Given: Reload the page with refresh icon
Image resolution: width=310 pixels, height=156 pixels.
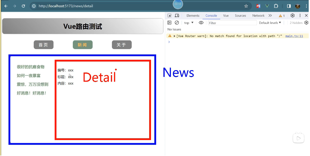Looking at the screenshot, I should coord(23,6).
